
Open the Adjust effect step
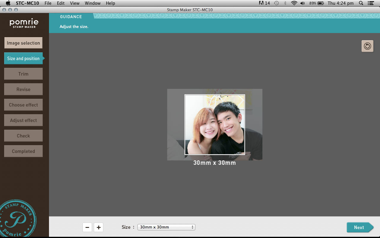(x=23, y=120)
